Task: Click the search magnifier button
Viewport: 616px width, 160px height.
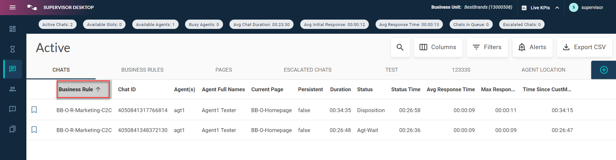Action: pyautogui.click(x=400, y=47)
